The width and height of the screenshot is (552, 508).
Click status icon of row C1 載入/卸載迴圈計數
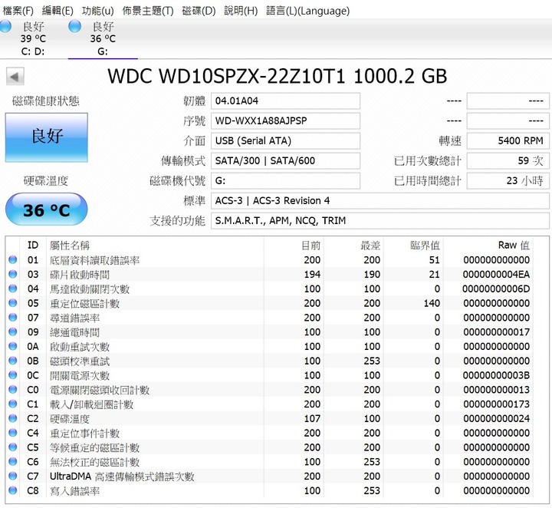pyautogui.click(x=13, y=404)
